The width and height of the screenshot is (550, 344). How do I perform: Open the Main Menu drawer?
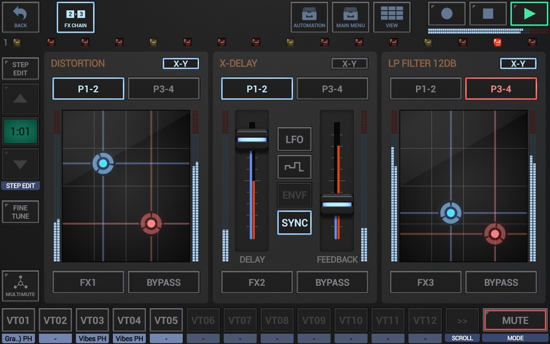[351, 17]
